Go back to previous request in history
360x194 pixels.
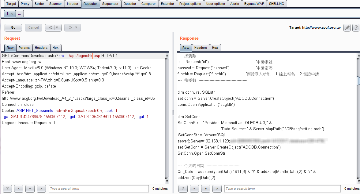(x=51, y=27)
